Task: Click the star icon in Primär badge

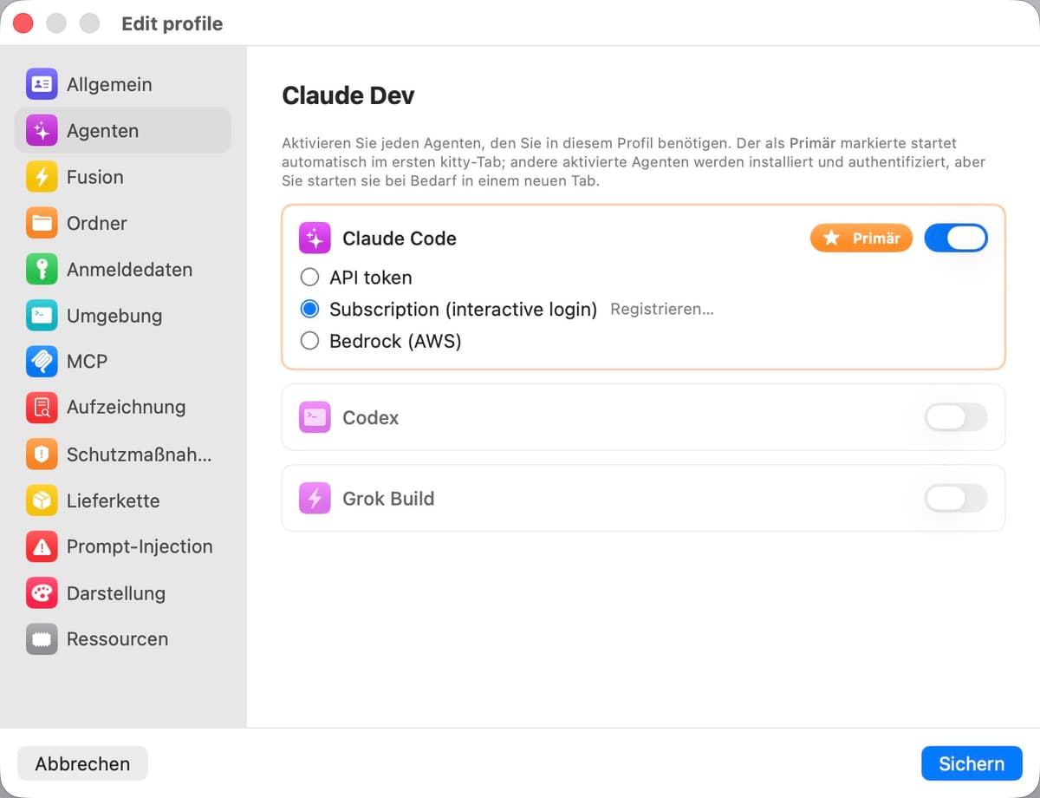Action: 831,238
